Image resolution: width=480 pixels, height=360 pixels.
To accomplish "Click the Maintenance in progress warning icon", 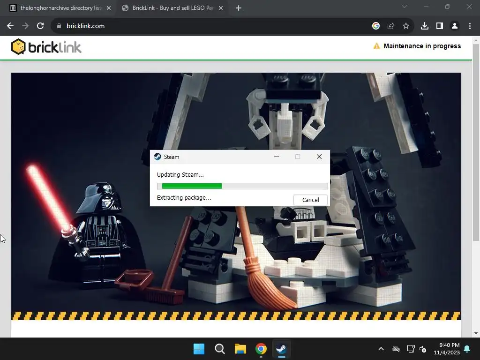I will click(x=376, y=46).
